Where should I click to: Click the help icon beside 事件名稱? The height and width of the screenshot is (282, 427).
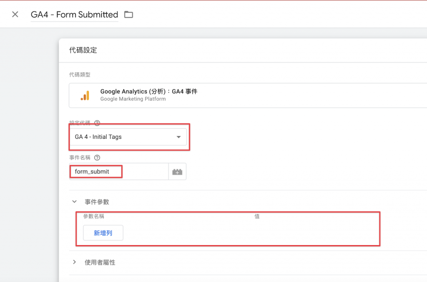[97, 158]
